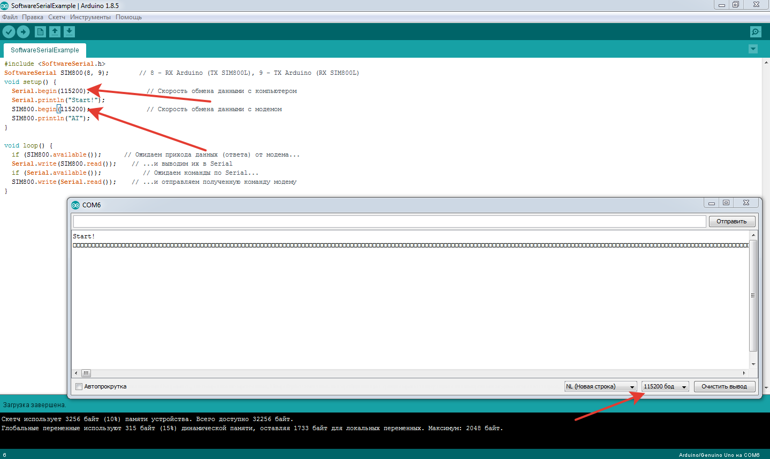Screen dimensions: 770x459
Task: Click Arduino logo in main title bar
Action: (x=5, y=5)
